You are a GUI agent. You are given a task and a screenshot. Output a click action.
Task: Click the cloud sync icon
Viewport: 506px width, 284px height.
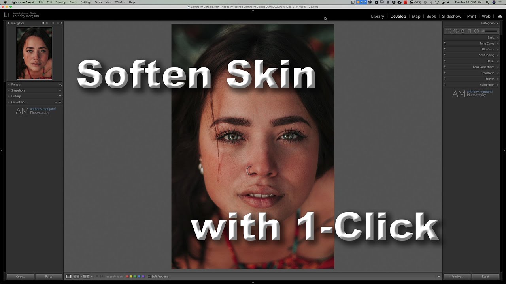click(x=500, y=16)
